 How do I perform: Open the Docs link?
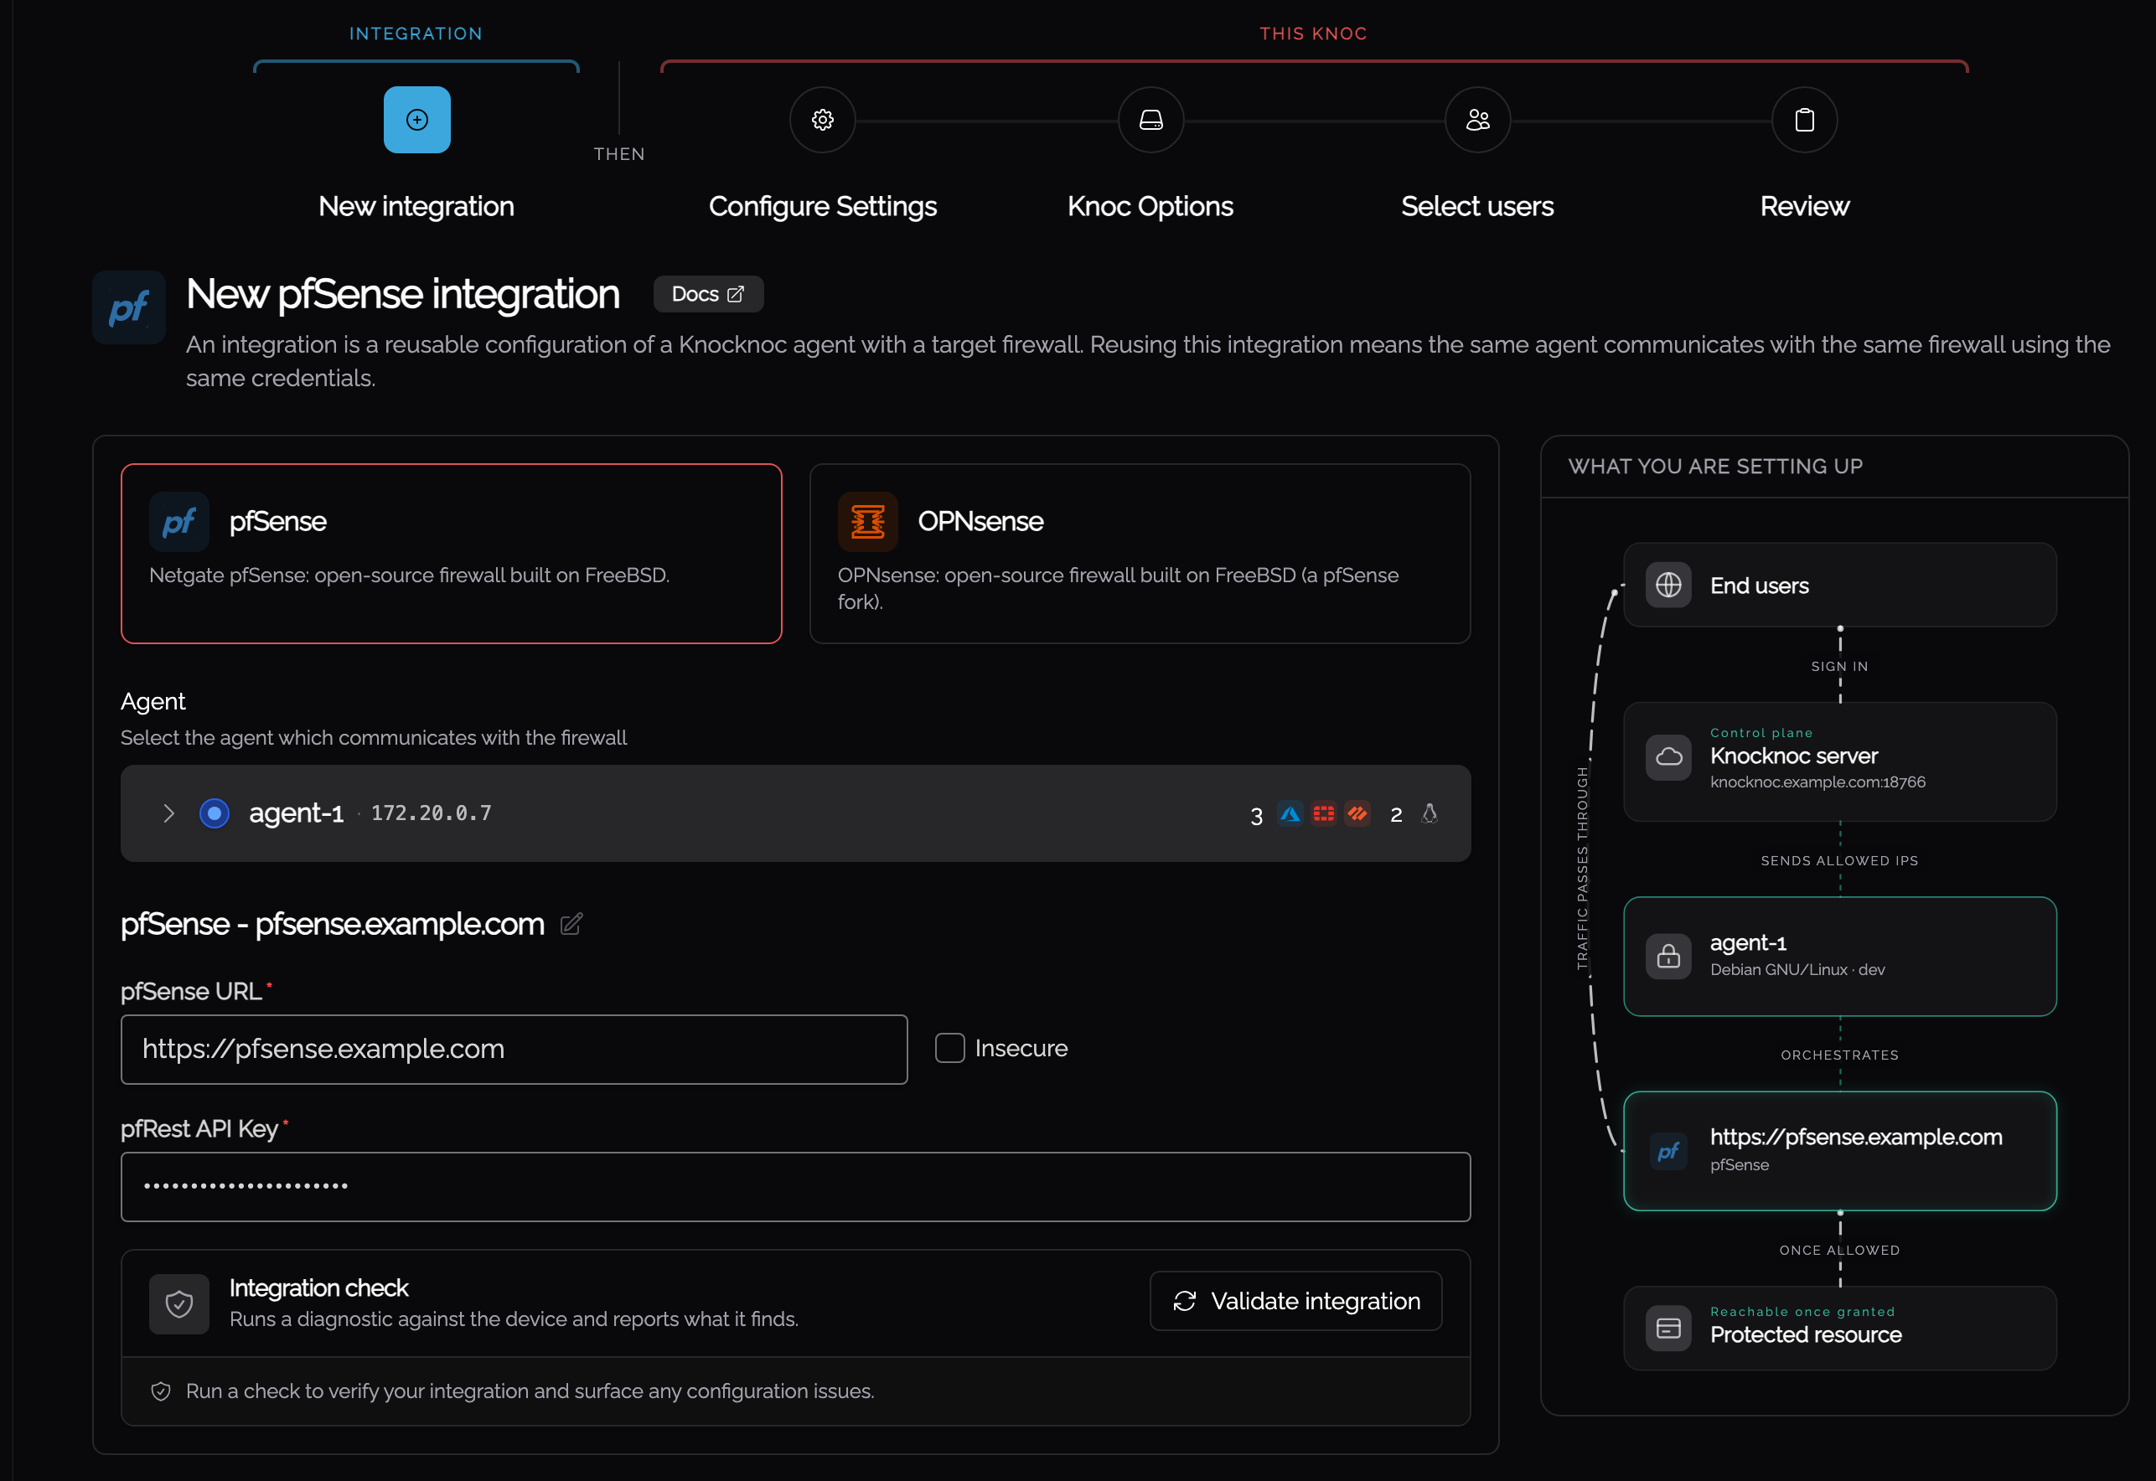(708, 294)
